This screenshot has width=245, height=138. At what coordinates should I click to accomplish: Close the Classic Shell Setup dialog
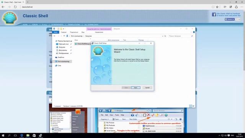tap(151, 43)
